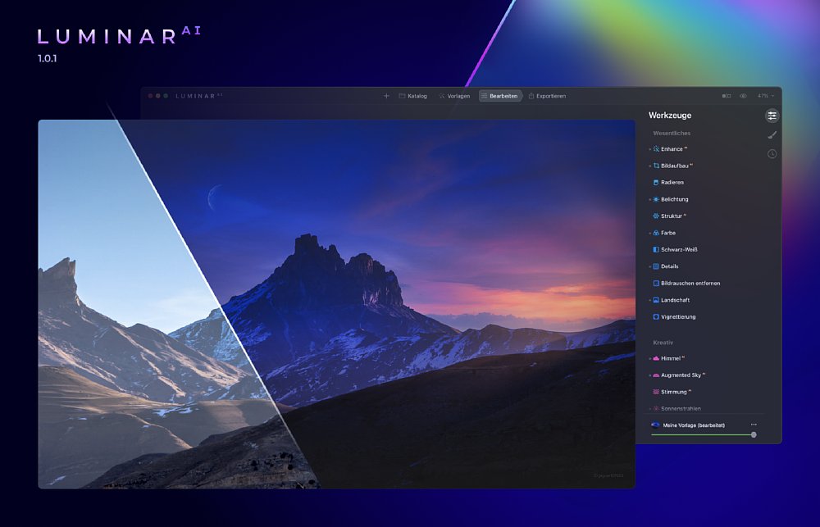This screenshot has width=820, height=527.
Task: Expand the Belichtung tool arrow
Action: point(650,200)
